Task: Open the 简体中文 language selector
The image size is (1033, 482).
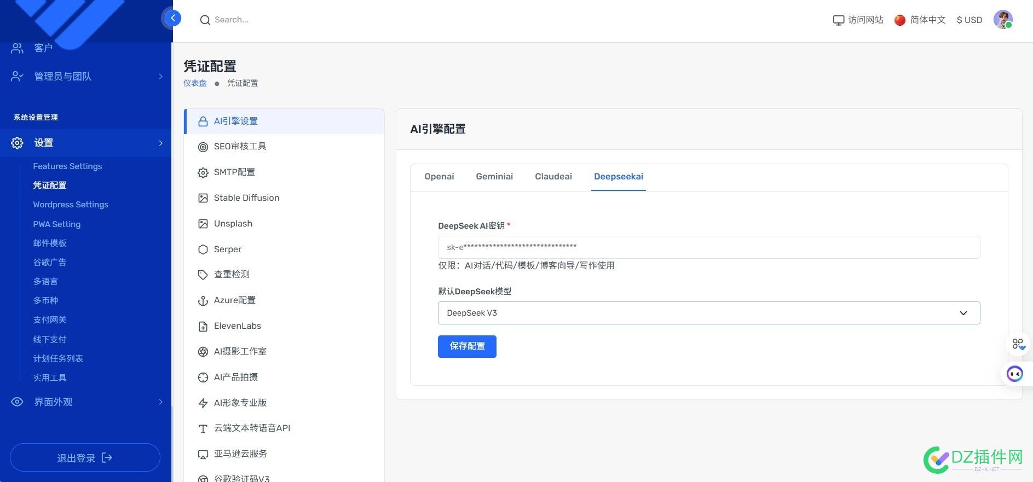Action: click(x=920, y=20)
